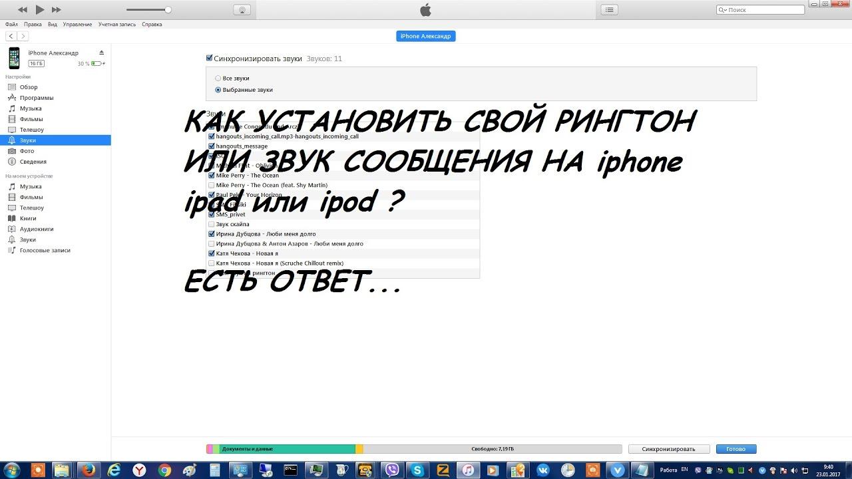Open the Управление menu
The image size is (852, 479).
coord(78,25)
